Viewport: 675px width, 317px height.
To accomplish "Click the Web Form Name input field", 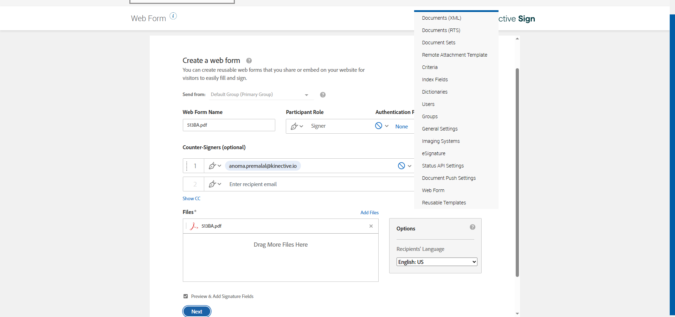I will point(229,125).
